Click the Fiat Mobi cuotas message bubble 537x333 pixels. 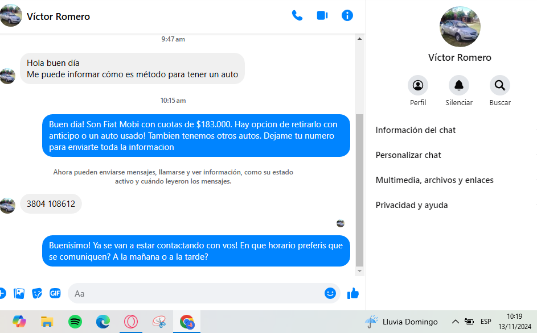pyautogui.click(x=196, y=135)
